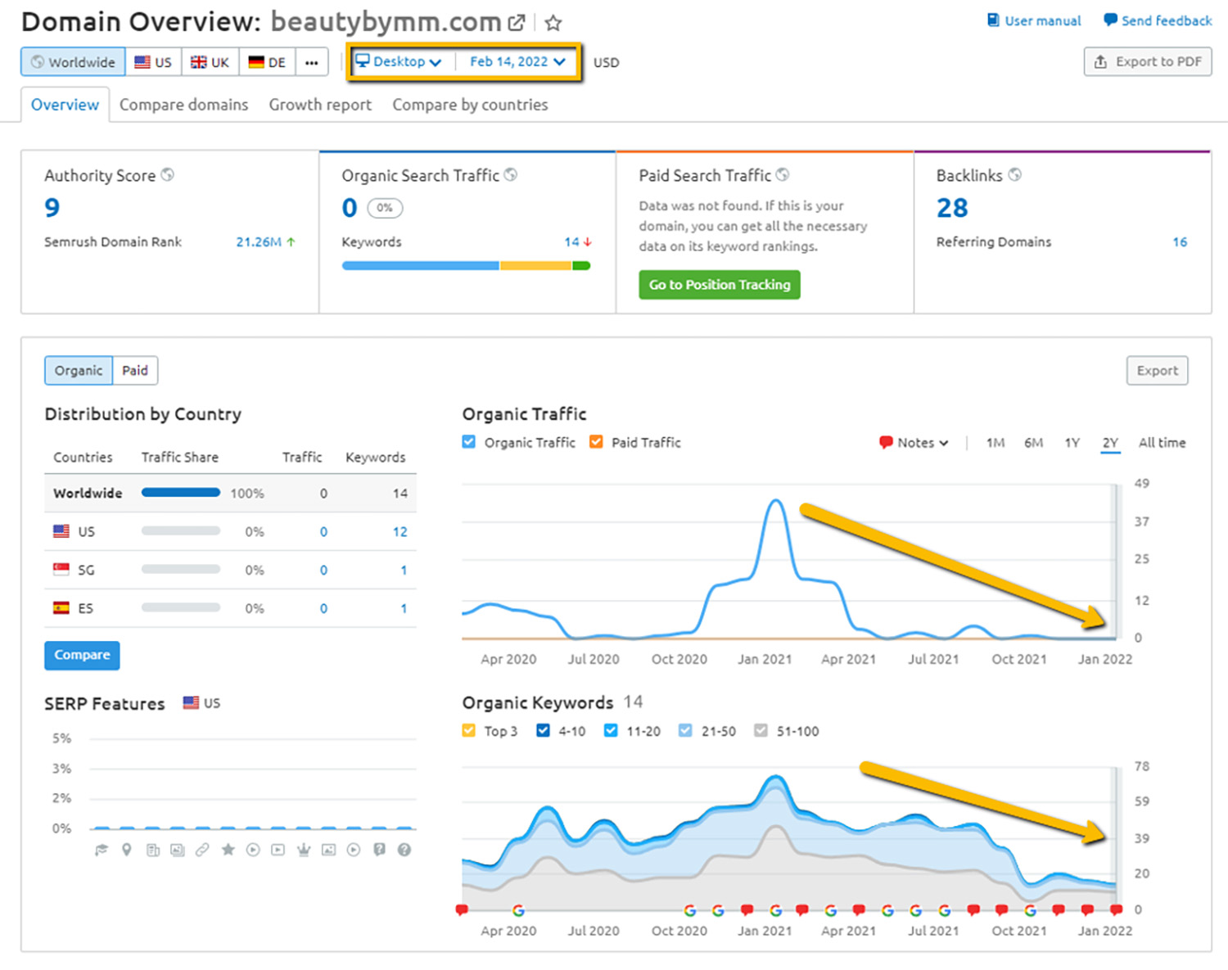Toggle the Paid Traffic checkbox
The width and height of the screenshot is (1228, 970).
pos(597,442)
